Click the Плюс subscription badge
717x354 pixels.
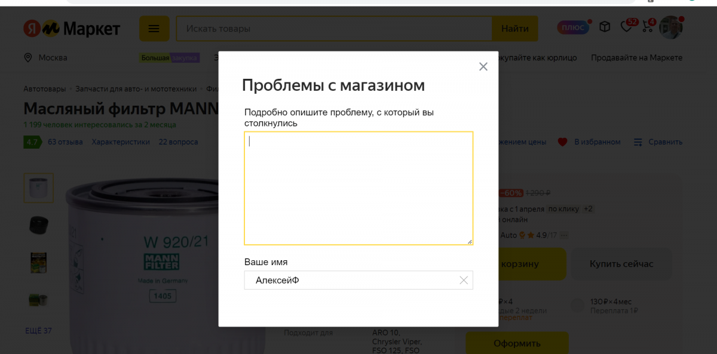(573, 27)
